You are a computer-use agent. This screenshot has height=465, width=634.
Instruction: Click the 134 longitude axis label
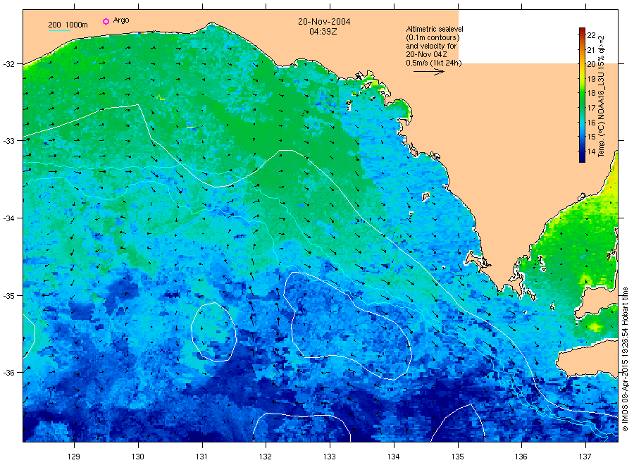click(393, 457)
